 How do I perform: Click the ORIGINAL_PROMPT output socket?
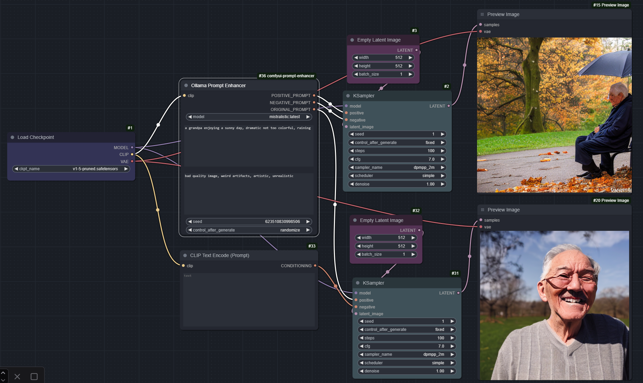pos(314,109)
